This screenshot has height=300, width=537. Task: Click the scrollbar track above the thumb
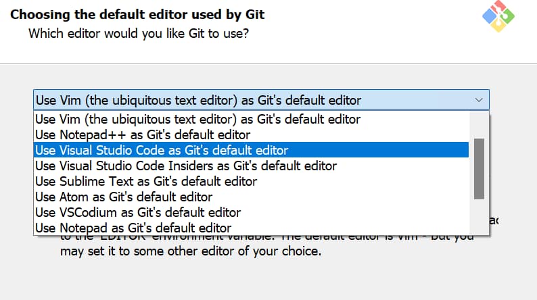click(479, 125)
